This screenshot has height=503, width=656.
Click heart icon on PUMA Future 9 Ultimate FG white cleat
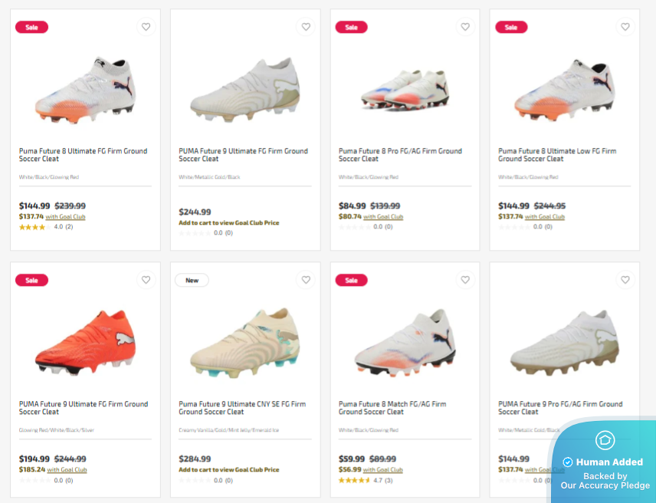coord(306,27)
